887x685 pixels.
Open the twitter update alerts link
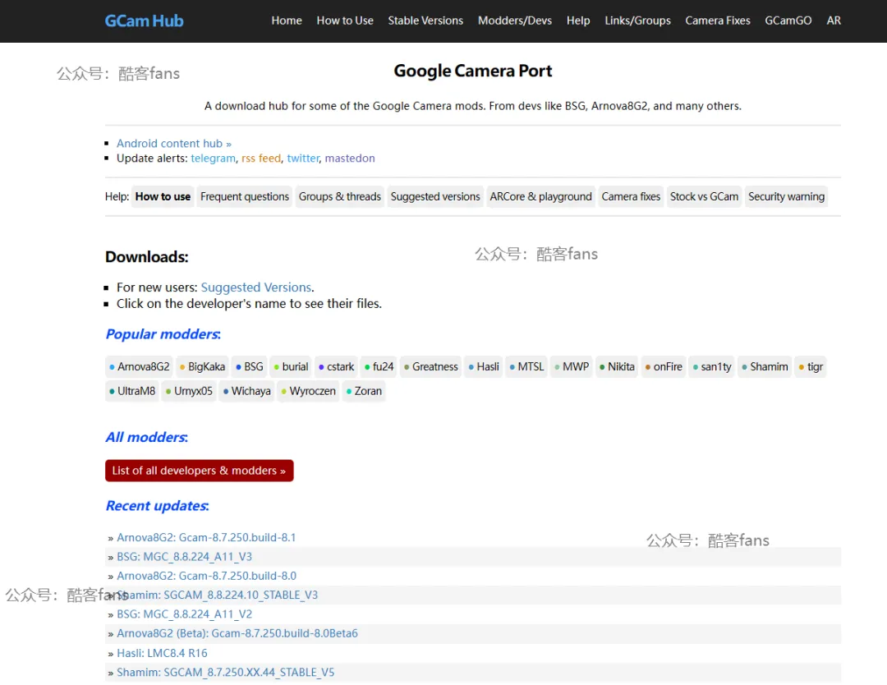(302, 159)
